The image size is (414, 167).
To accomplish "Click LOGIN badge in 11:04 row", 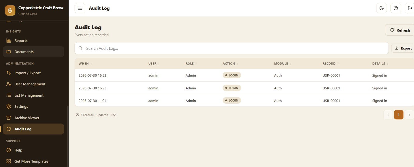I will coord(232,101).
